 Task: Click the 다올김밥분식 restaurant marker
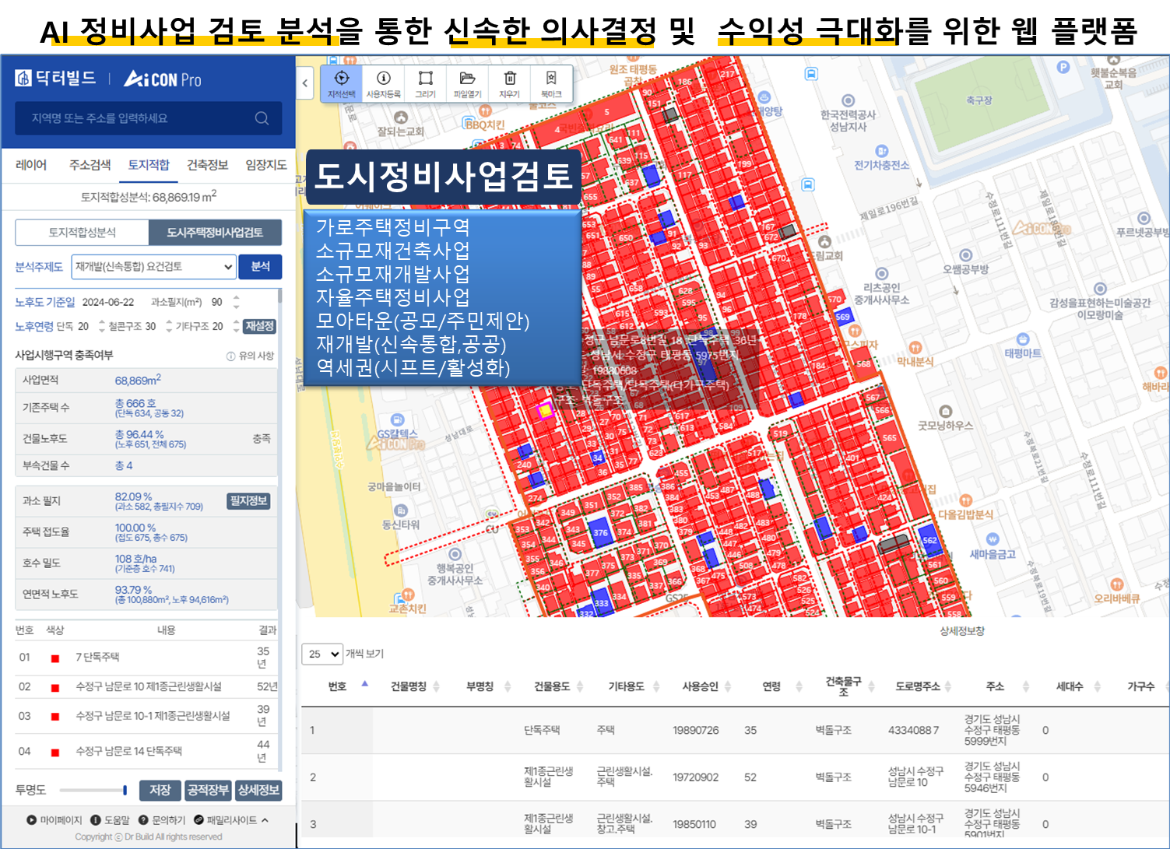pos(965,500)
